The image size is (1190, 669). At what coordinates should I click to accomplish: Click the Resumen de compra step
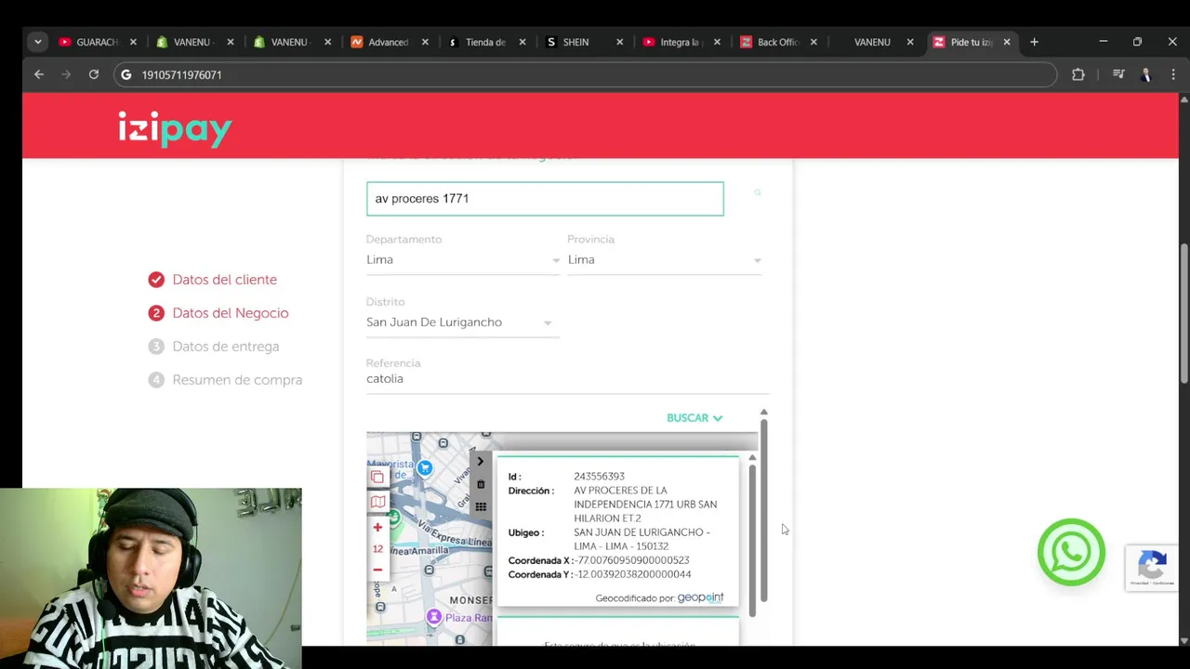(225, 380)
